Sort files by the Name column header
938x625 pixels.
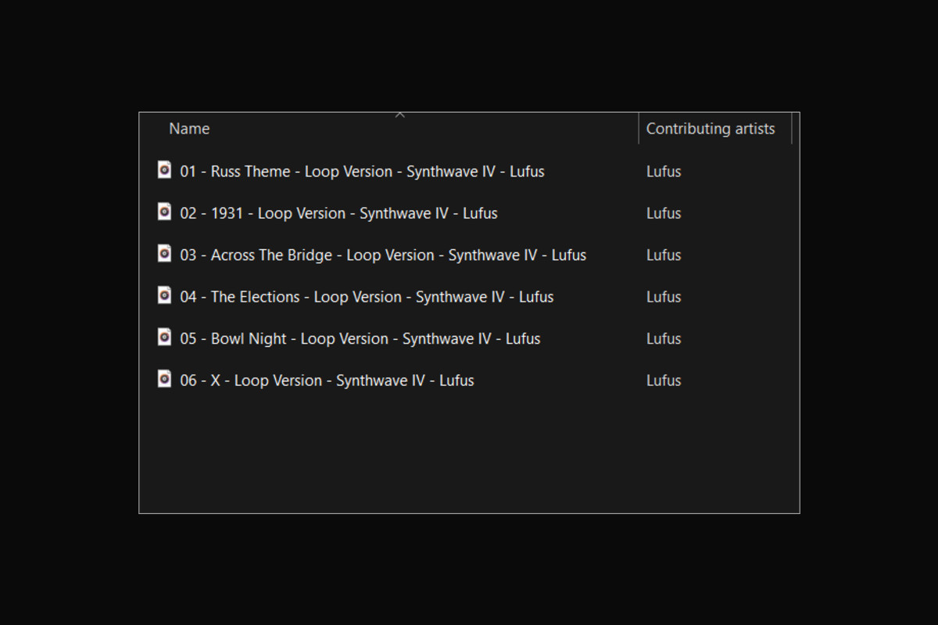(189, 129)
